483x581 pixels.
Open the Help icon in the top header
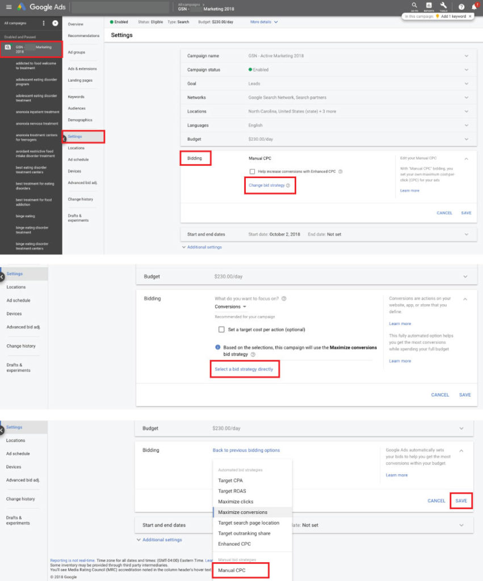461,7
